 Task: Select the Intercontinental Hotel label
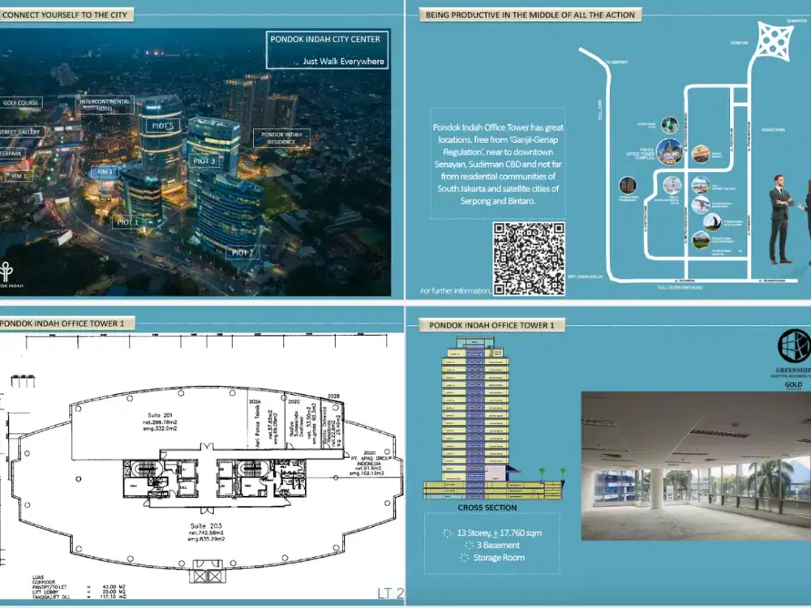pos(105,105)
